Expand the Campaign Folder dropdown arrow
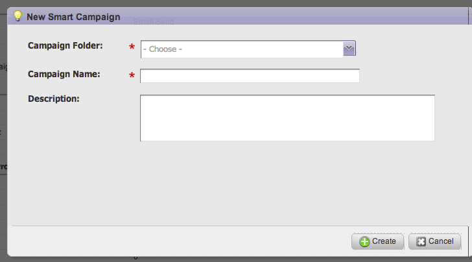Screen dimensions: 472x262 [x=349, y=49]
